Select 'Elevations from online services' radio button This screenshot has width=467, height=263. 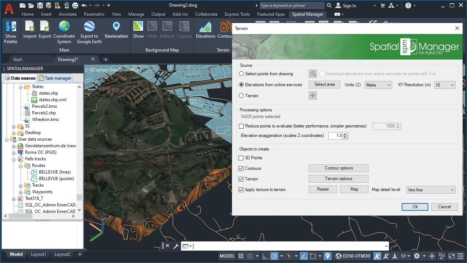241,85
